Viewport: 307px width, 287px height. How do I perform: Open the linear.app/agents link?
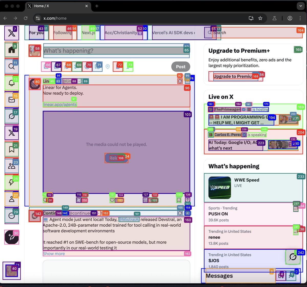click(x=60, y=104)
